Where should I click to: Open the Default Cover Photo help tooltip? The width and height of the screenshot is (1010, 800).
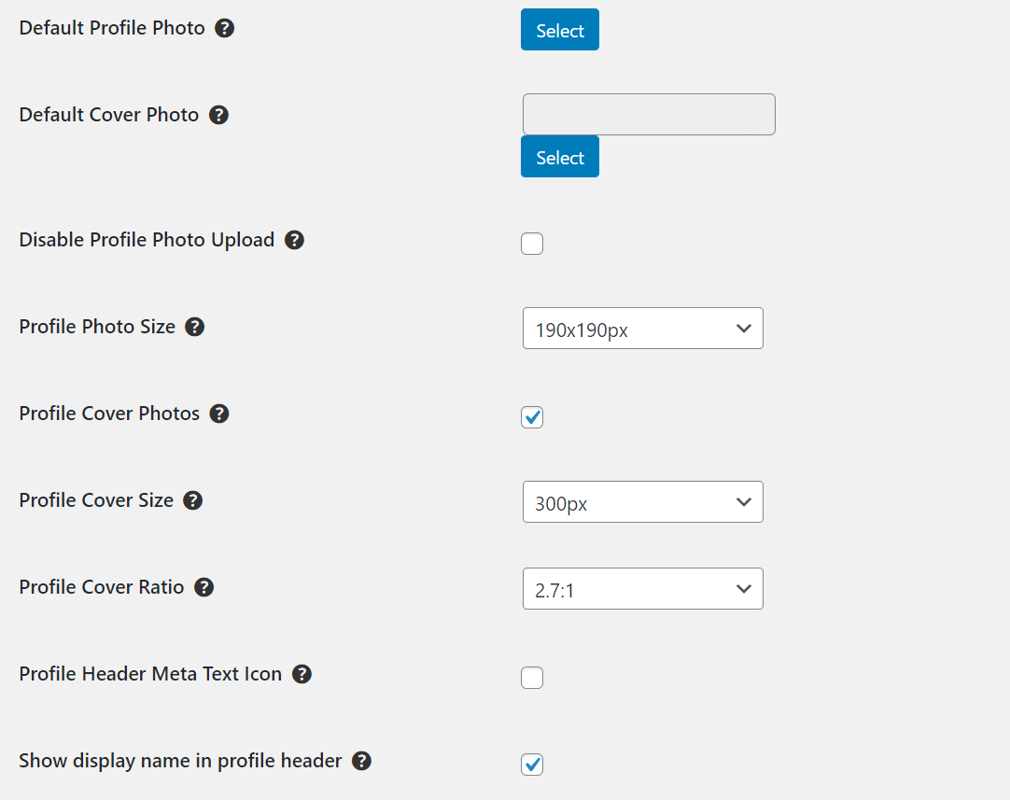click(x=217, y=114)
